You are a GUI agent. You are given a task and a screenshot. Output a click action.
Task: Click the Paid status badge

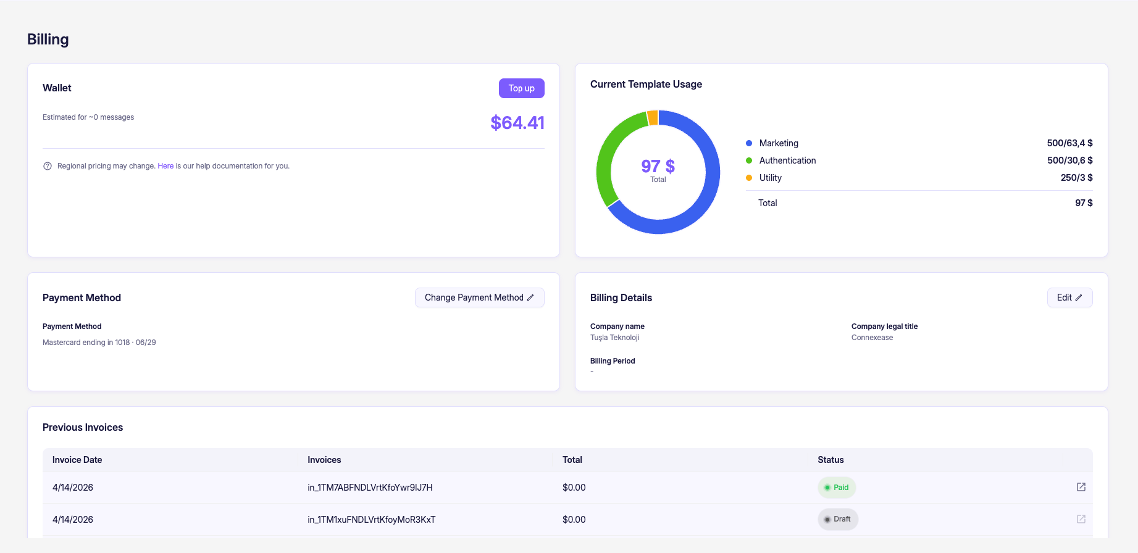point(837,488)
